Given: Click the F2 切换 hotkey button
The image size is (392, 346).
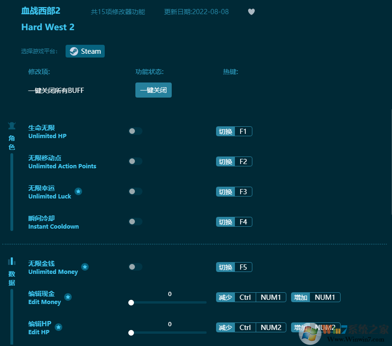Looking at the screenshot, I should click(234, 162).
